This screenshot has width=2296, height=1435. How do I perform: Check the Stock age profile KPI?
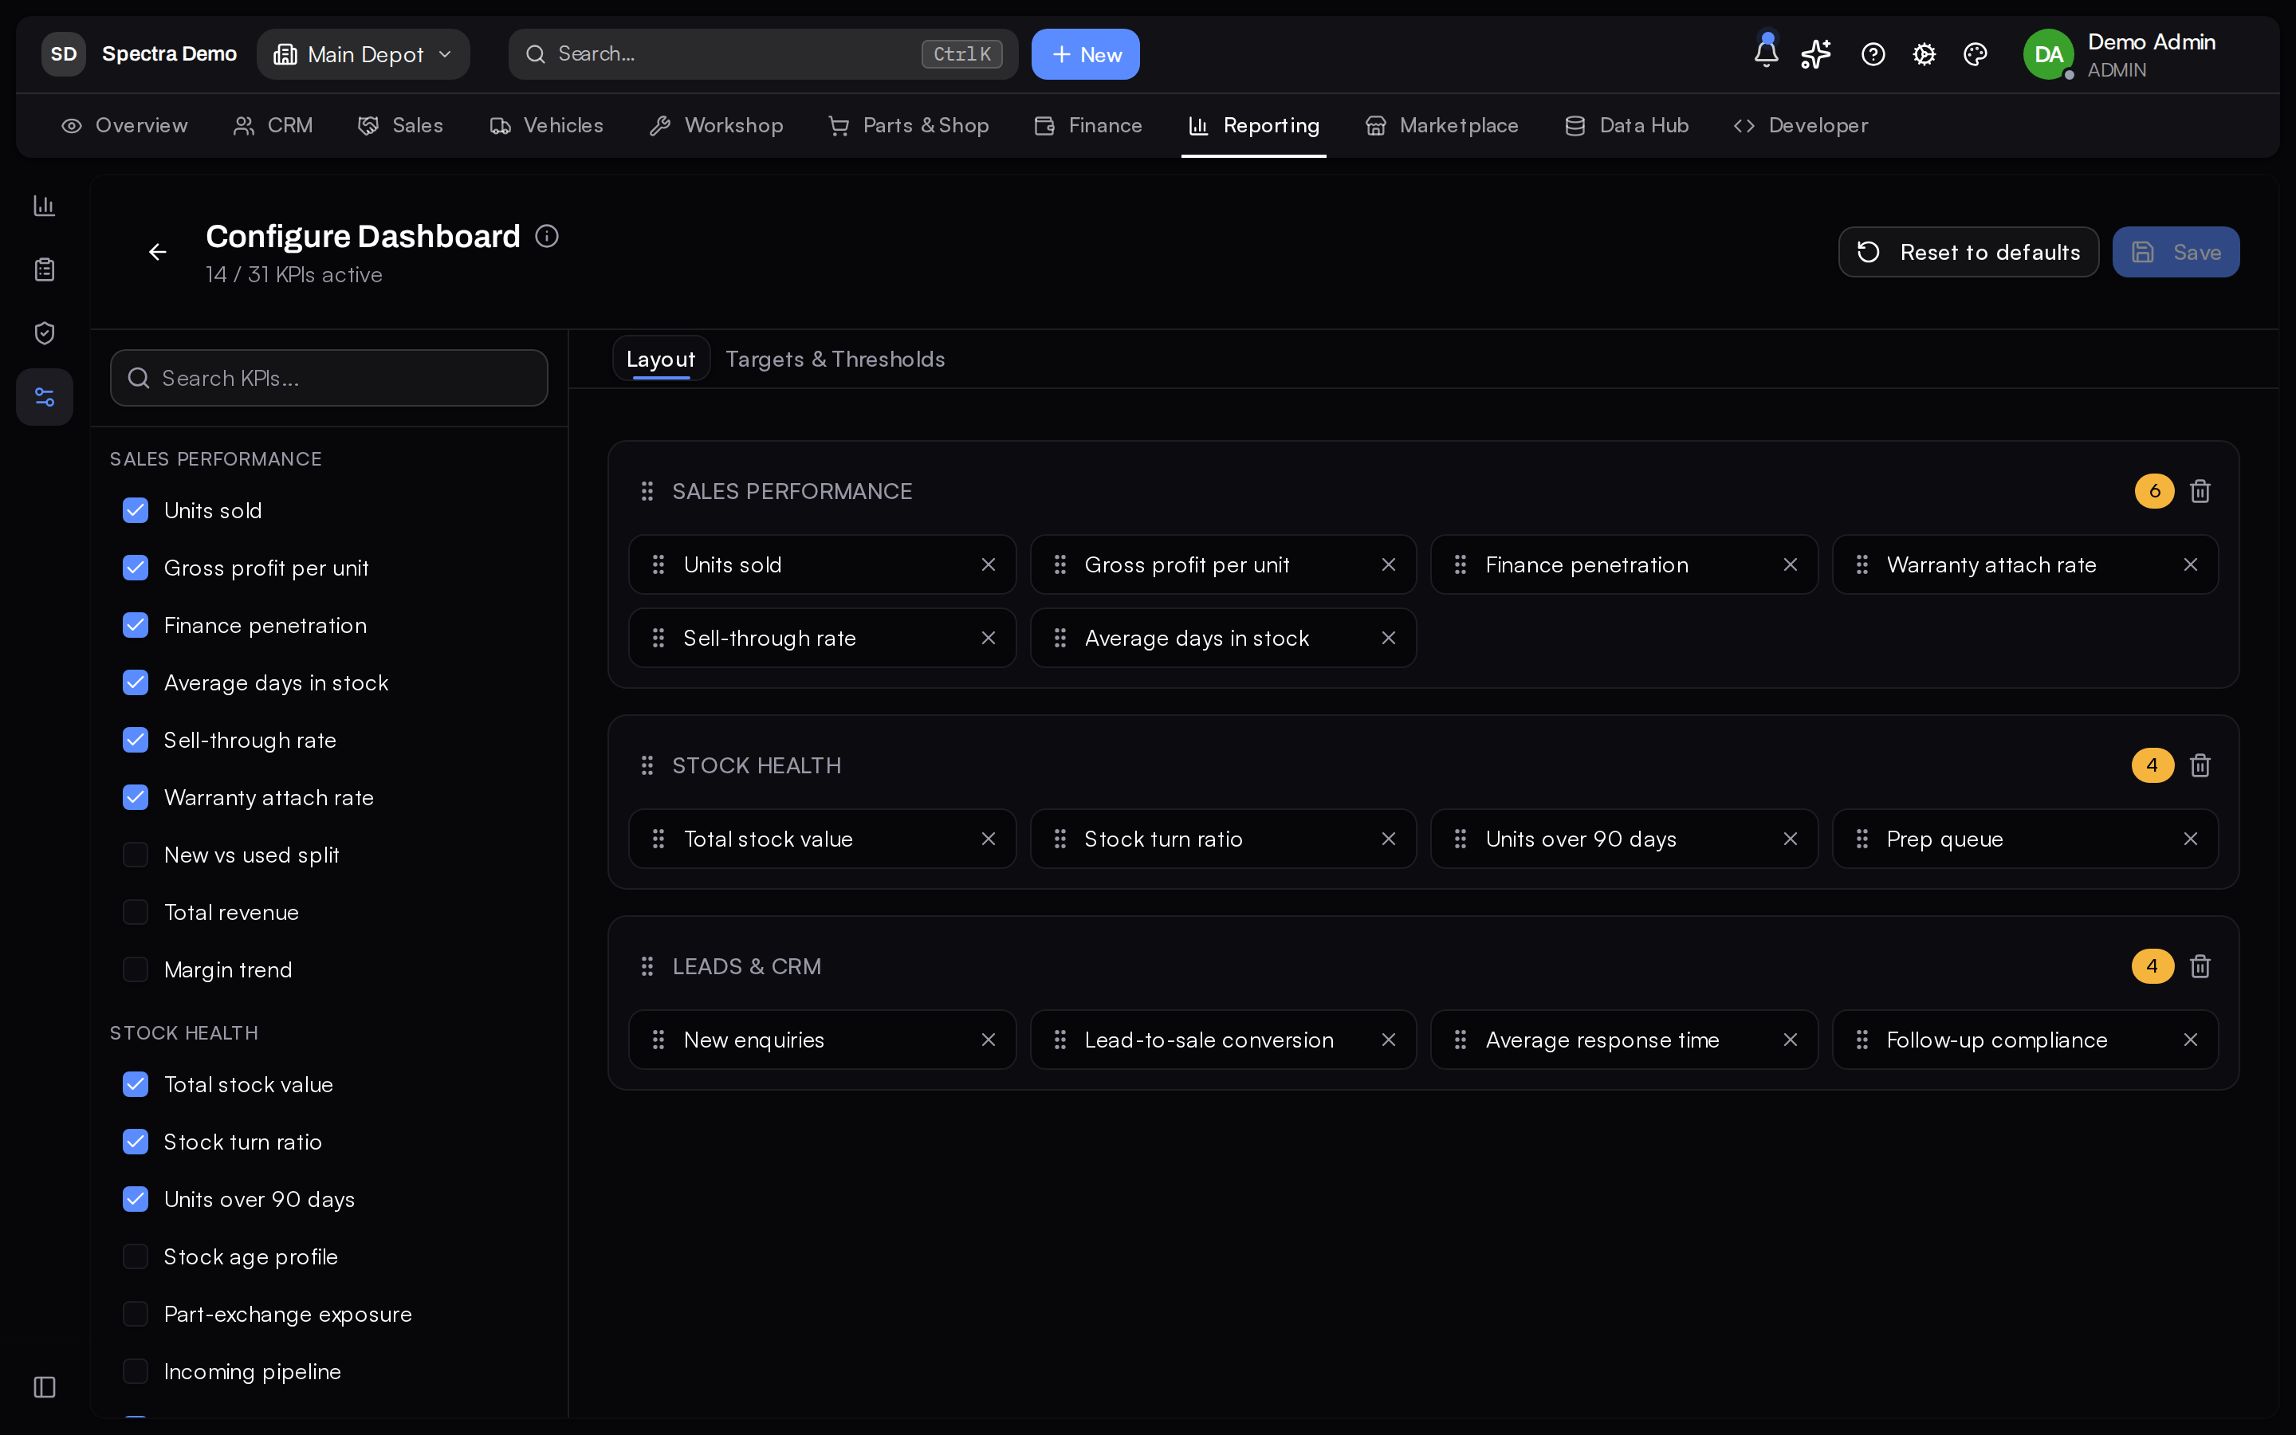(136, 1256)
